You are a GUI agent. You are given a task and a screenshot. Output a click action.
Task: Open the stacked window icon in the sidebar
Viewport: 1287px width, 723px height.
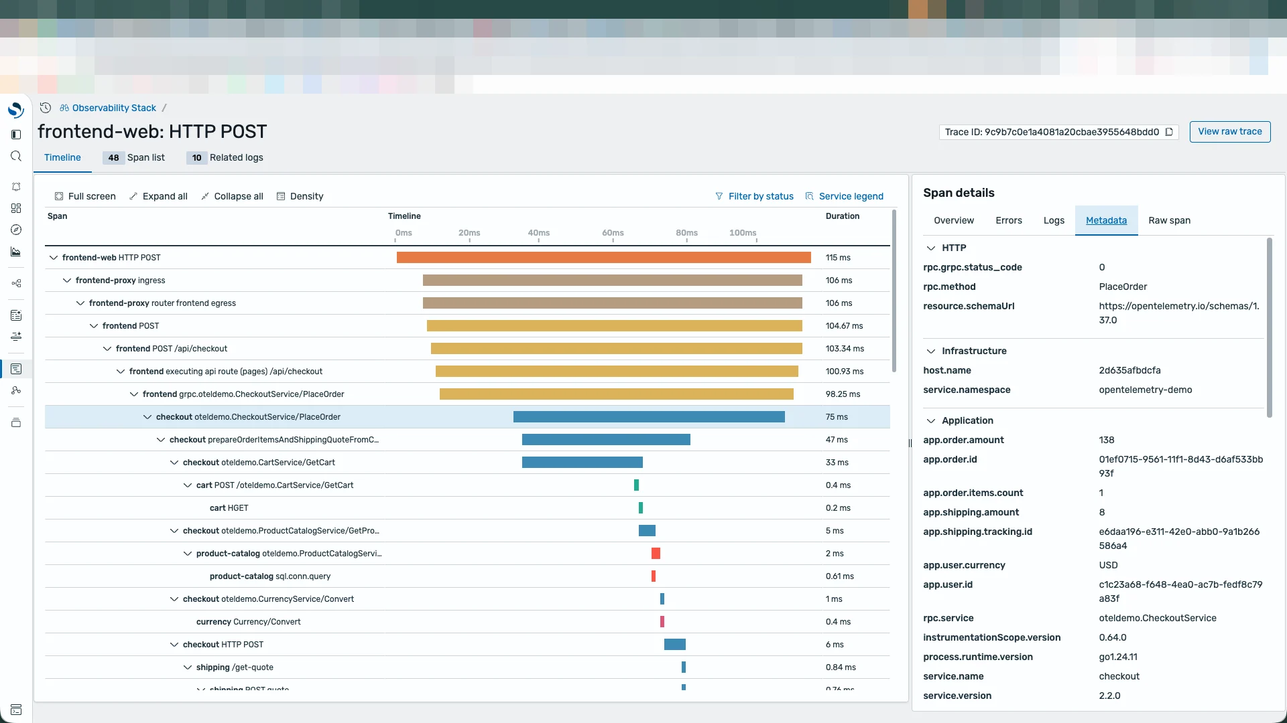(16, 422)
